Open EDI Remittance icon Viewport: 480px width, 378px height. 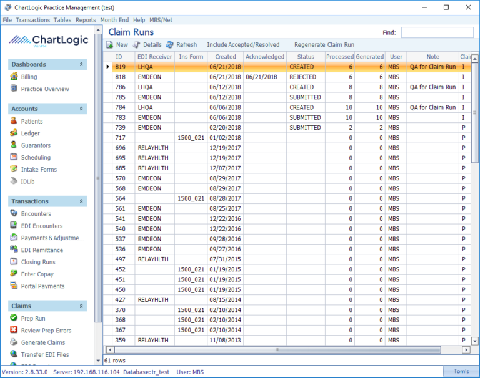click(14, 250)
